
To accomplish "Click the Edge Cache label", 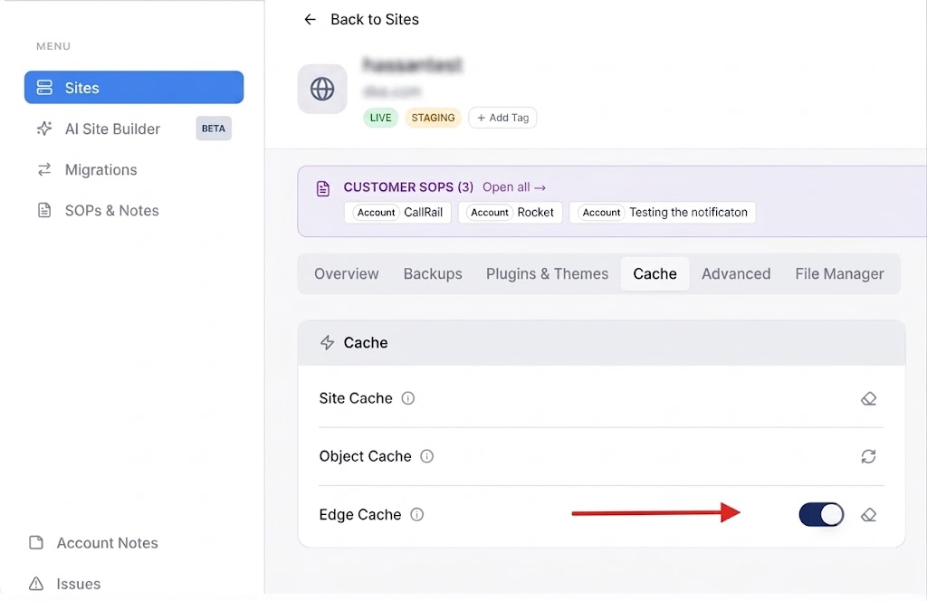I will tap(360, 515).
